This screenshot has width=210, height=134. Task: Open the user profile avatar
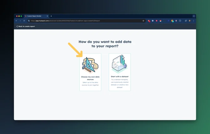point(190,21)
